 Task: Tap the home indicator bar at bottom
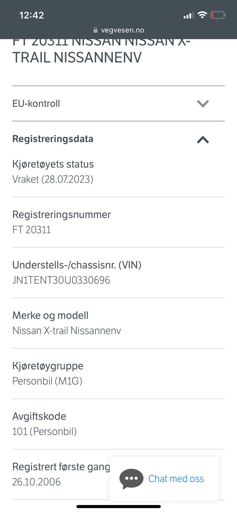118,507
